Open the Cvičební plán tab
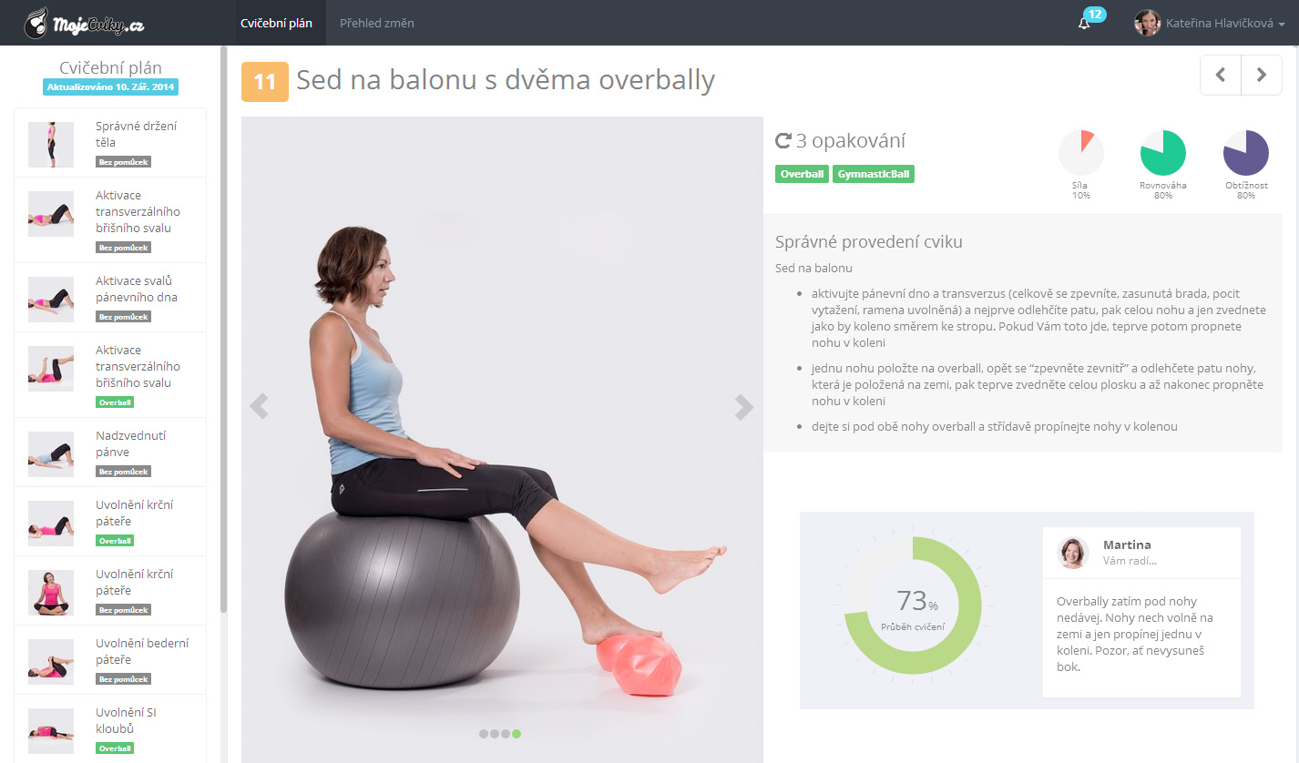 click(276, 23)
